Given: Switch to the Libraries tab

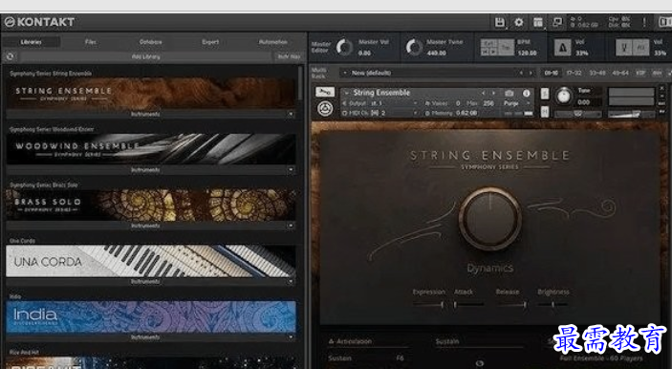Looking at the screenshot, I should tap(31, 42).
